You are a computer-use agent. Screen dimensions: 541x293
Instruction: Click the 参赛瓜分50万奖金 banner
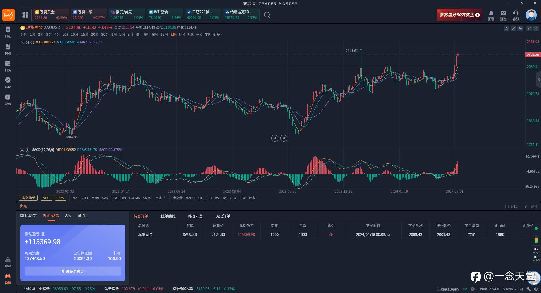(x=459, y=15)
